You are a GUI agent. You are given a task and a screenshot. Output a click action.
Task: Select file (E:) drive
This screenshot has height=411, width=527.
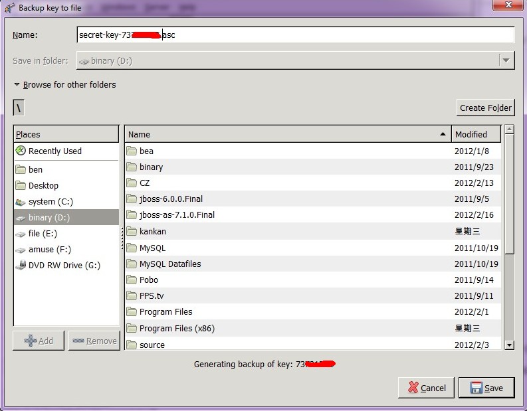[x=66, y=233]
